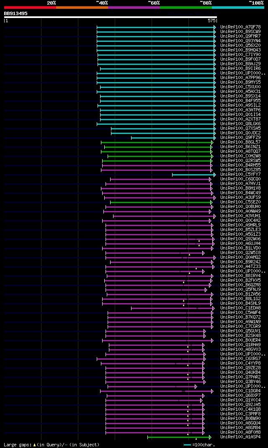
Task: Select the UniRef100_Q5GUV1 label
Action: [240, 331]
